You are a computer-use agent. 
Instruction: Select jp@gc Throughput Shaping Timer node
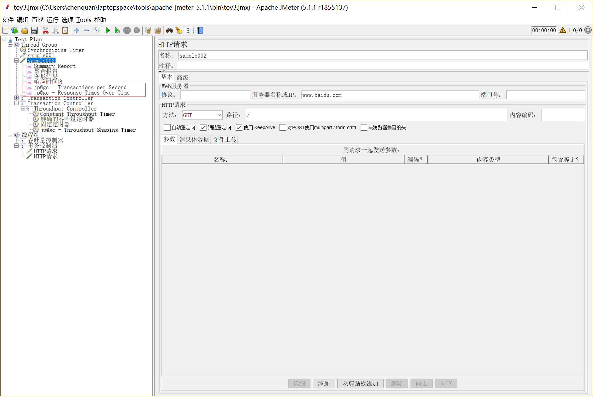[x=88, y=130]
